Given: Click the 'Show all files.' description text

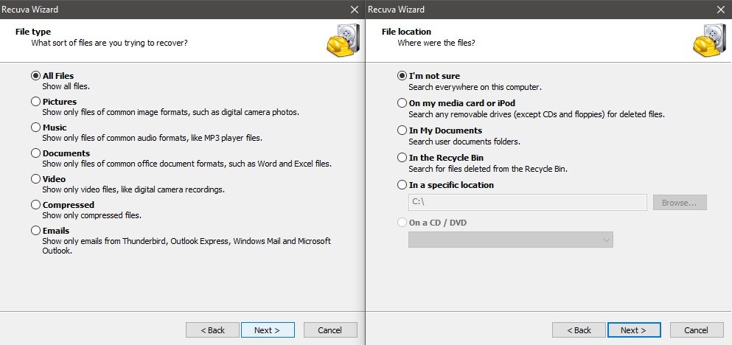Looking at the screenshot, I should [66, 86].
